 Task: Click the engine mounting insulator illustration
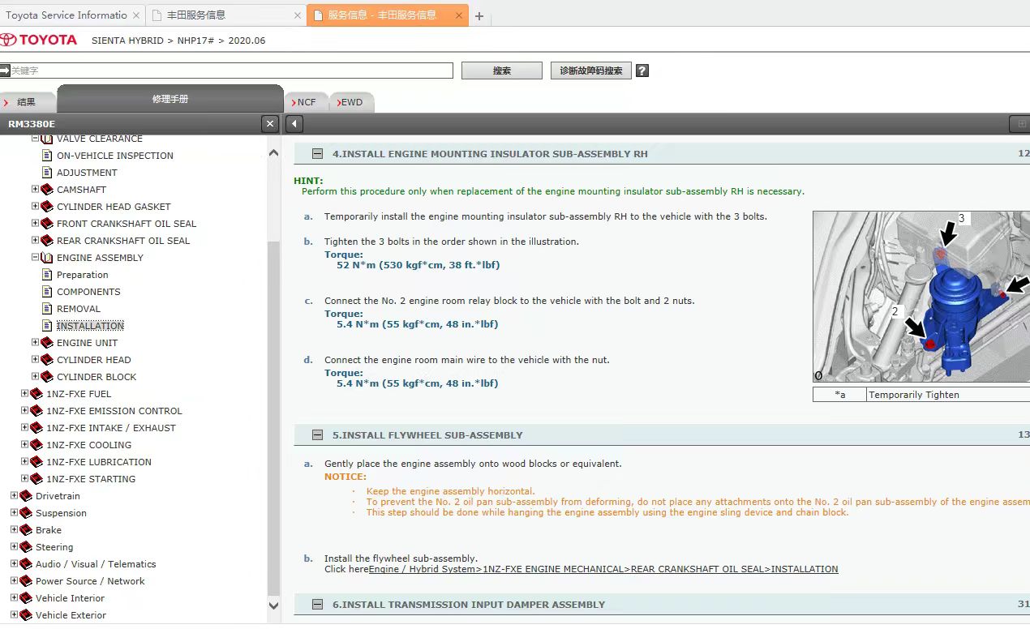coord(921,297)
